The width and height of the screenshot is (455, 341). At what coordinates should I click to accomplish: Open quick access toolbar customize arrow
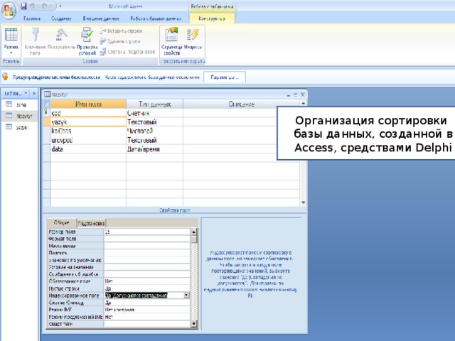click(60, 6)
